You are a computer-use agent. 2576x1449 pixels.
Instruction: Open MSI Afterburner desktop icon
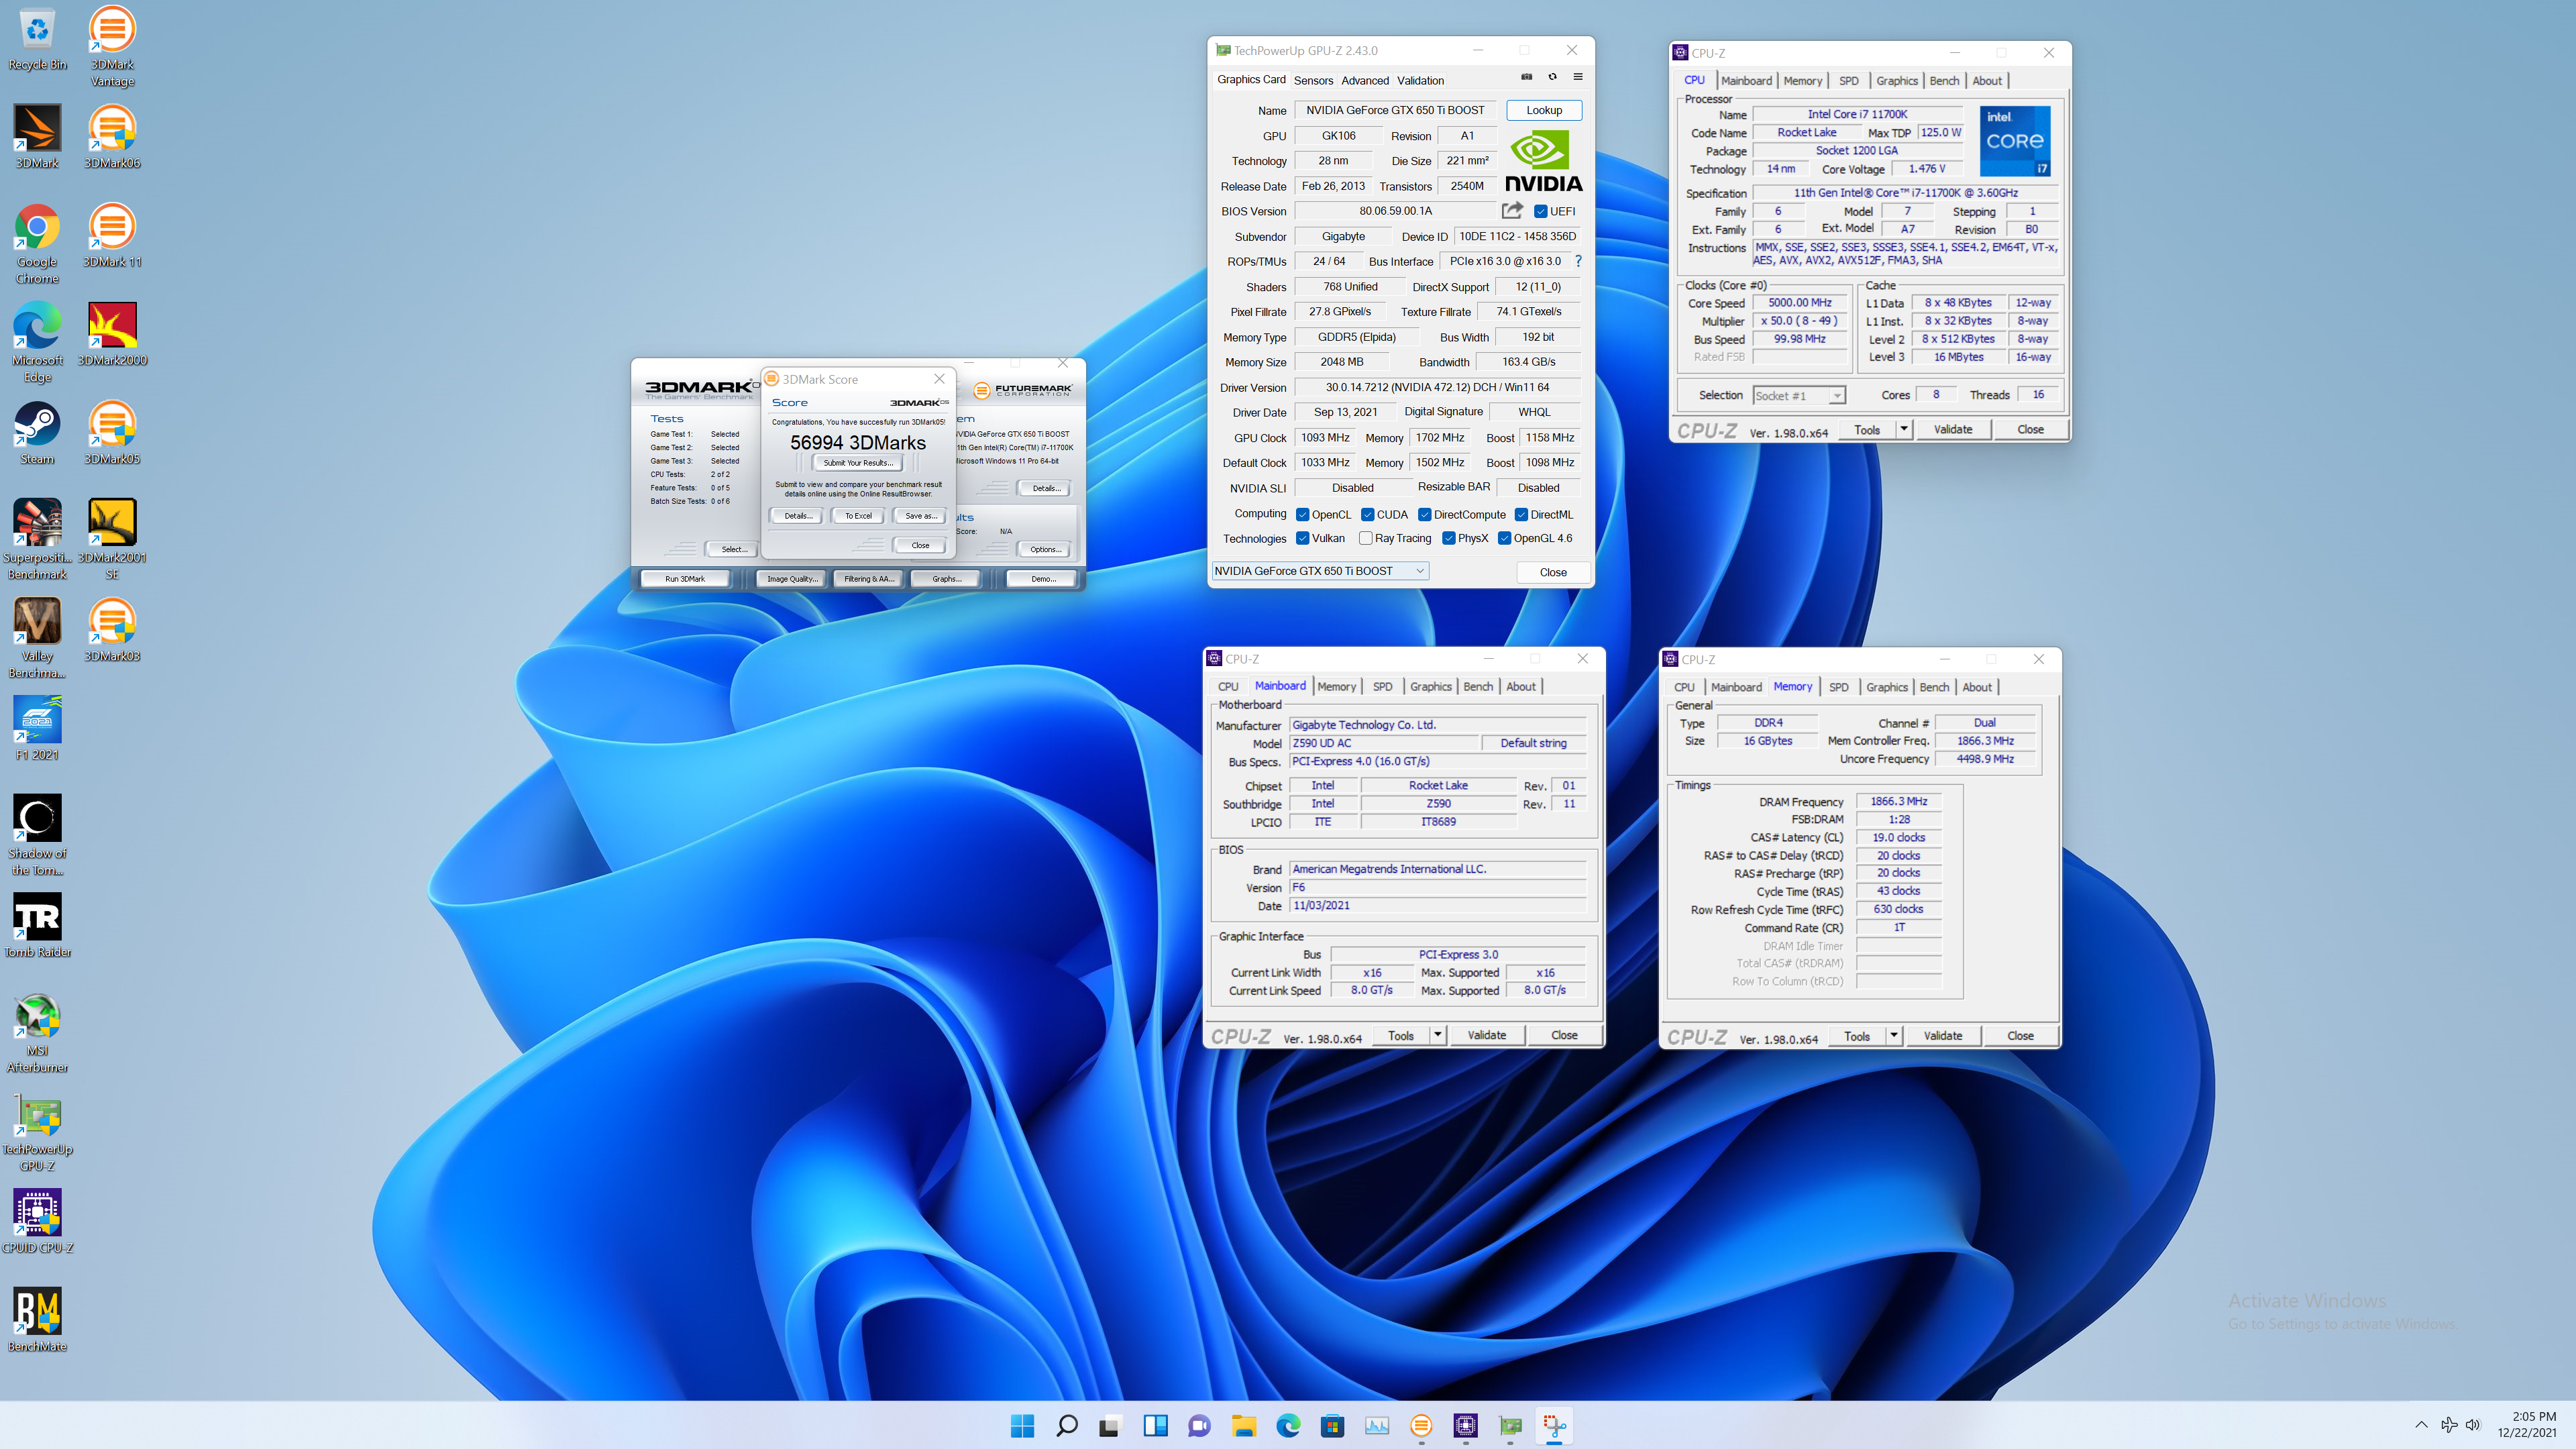pos(37,1033)
